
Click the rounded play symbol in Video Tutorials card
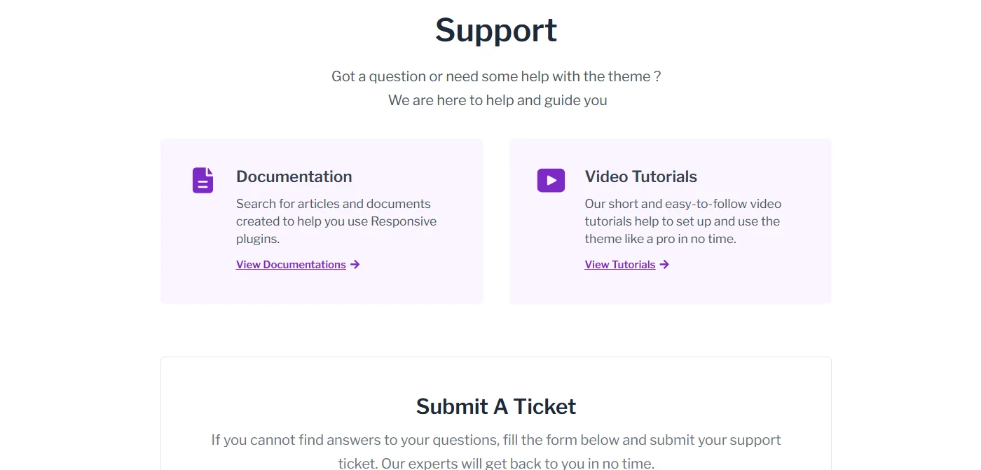coord(551,180)
